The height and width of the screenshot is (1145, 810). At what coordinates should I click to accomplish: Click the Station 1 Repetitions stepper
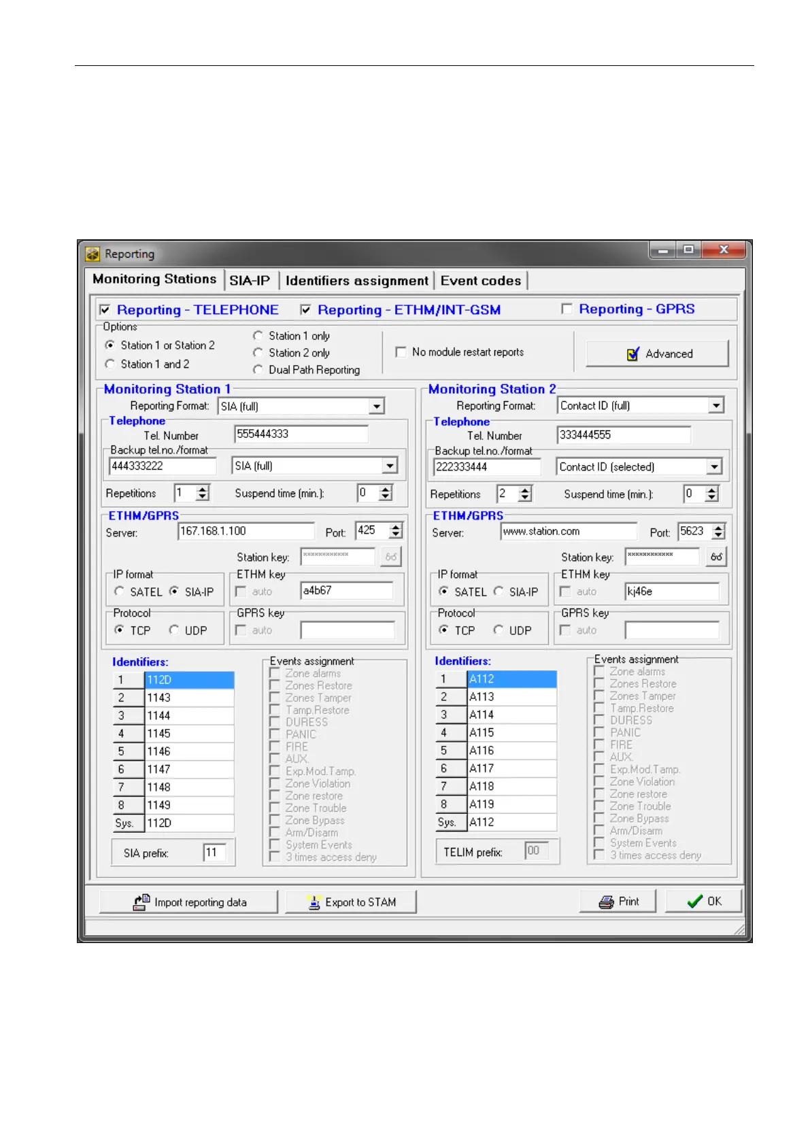203,493
